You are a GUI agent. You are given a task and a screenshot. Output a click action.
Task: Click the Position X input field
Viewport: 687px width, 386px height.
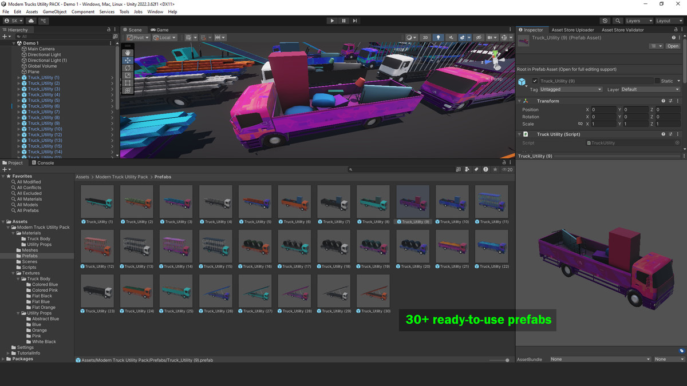[x=603, y=109]
